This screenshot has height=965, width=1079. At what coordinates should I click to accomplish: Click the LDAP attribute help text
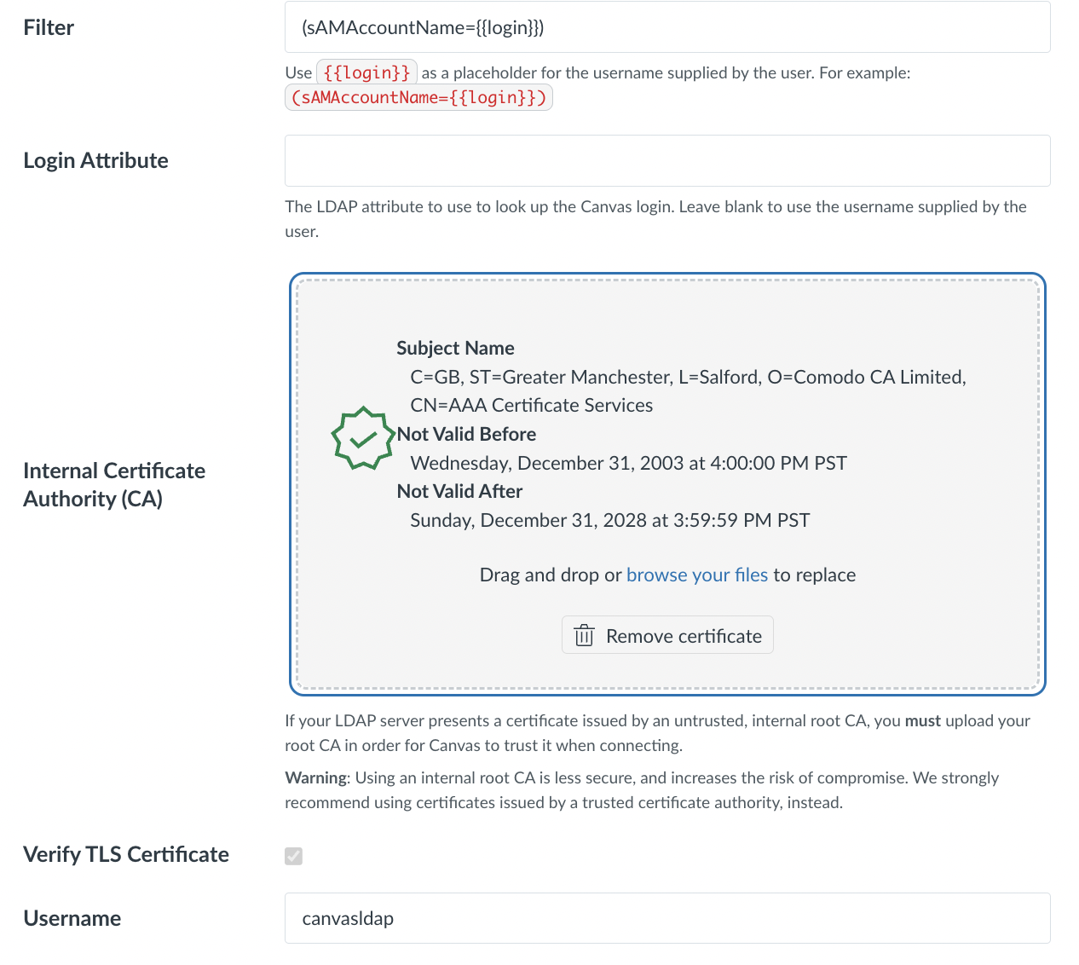(655, 219)
